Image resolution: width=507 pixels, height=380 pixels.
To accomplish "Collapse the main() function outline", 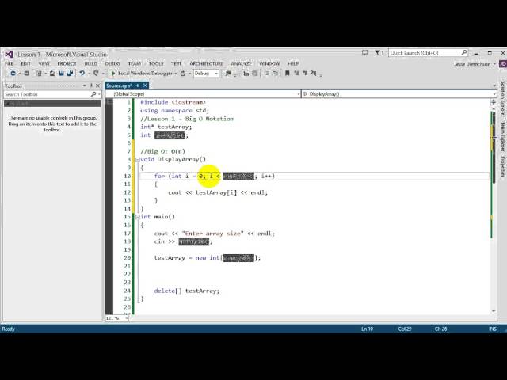I will [137, 217].
